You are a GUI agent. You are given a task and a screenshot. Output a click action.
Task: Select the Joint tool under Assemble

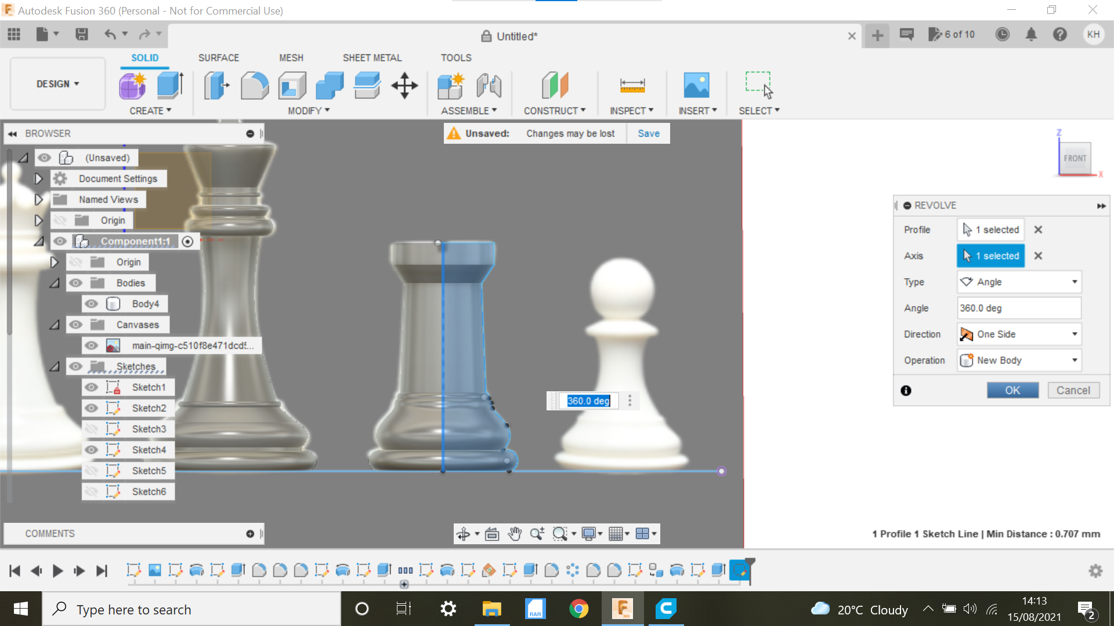tap(489, 85)
